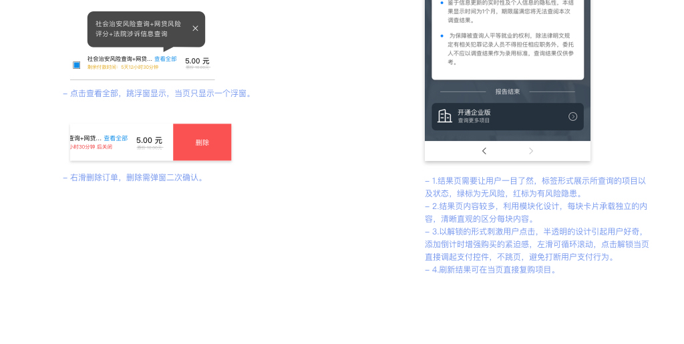Toggle the blue order selection checkbox
This screenshot has height=344, width=684.
point(76,65)
